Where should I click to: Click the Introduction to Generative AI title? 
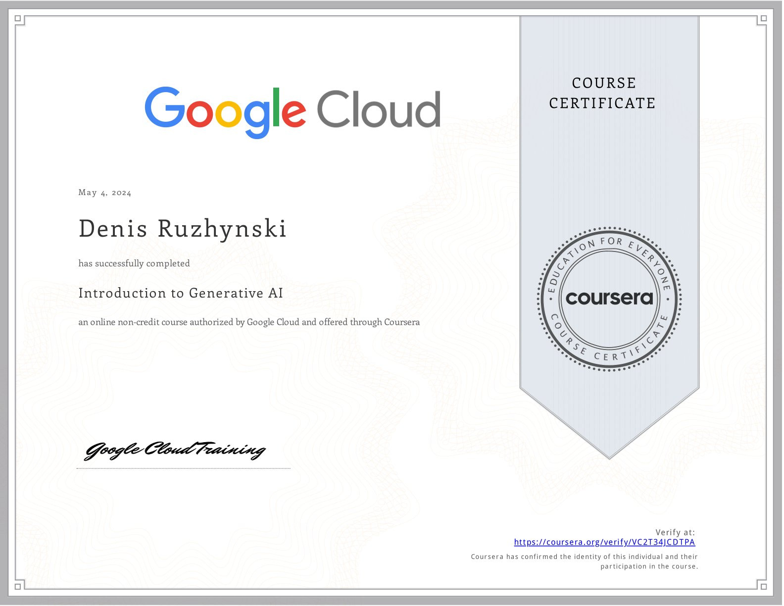click(x=181, y=293)
